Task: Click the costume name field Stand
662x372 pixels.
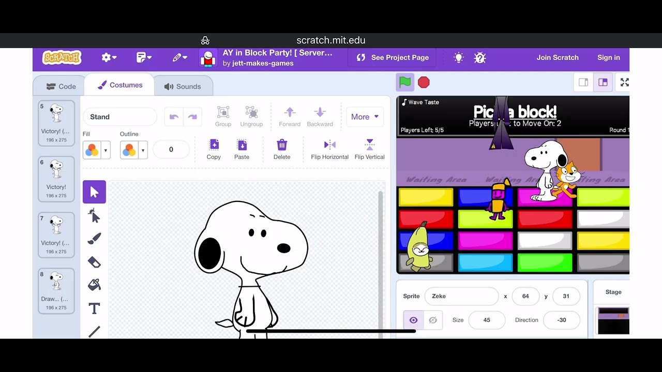Action: [x=119, y=117]
